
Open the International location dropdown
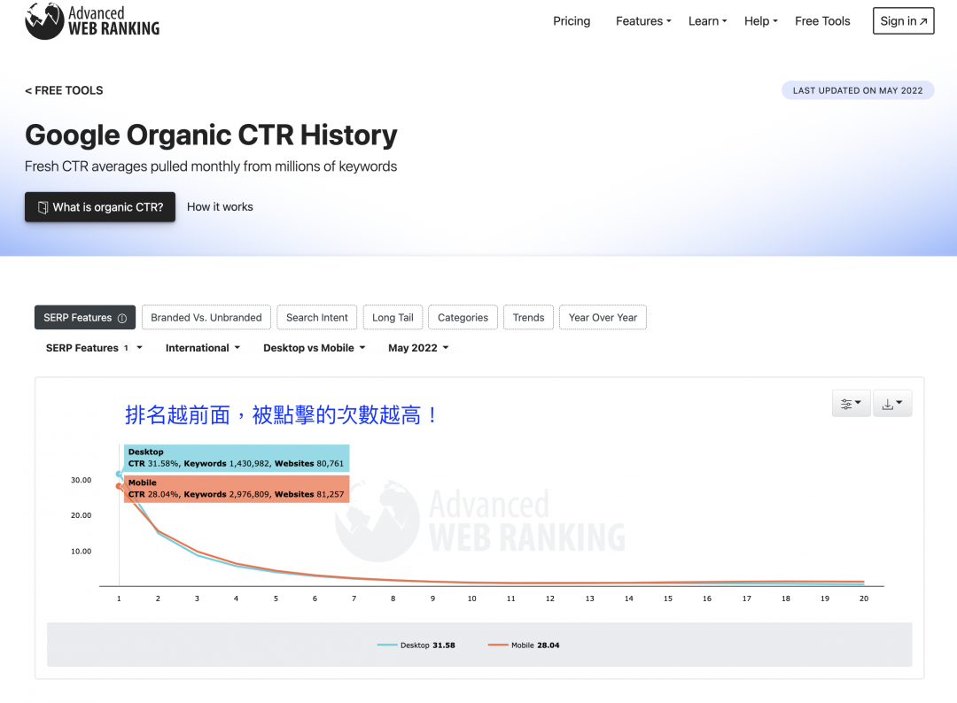click(202, 348)
